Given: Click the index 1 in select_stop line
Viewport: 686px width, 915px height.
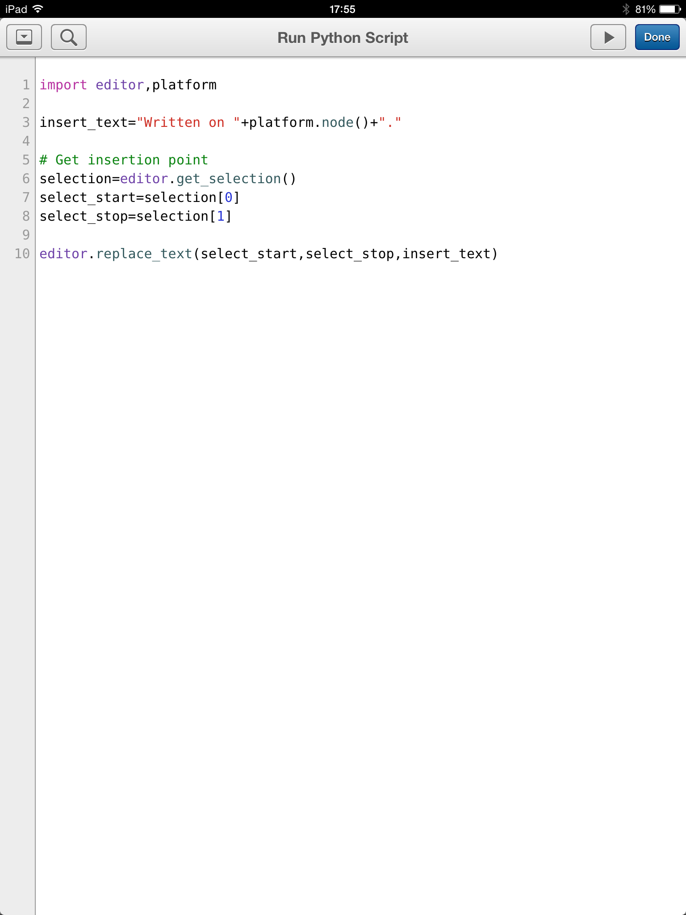Looking at the screenshot, I should [221, 216].
